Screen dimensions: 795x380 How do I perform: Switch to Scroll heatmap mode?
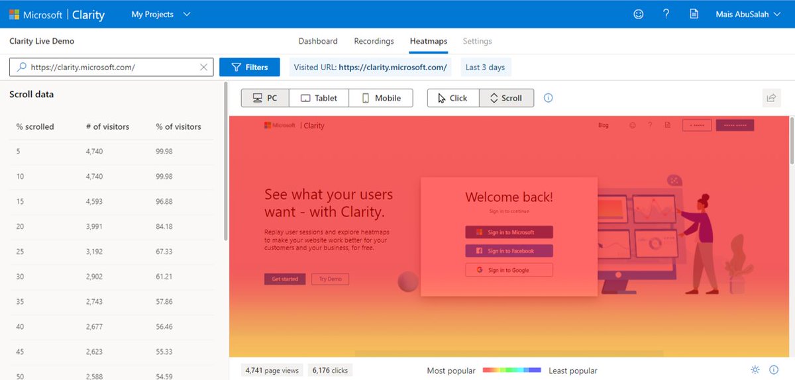pyautogui.click(x=506, y=98)
